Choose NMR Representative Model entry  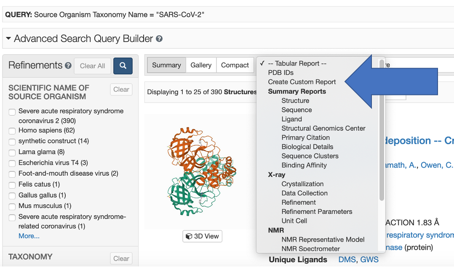tap(323, 239)
